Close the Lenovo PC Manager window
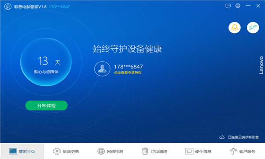The image size is (265, 159). [x=258, y=6]
